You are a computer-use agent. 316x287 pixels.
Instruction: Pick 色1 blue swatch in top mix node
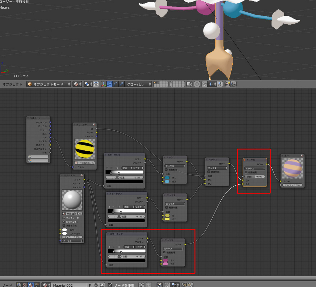click(167, 178)
